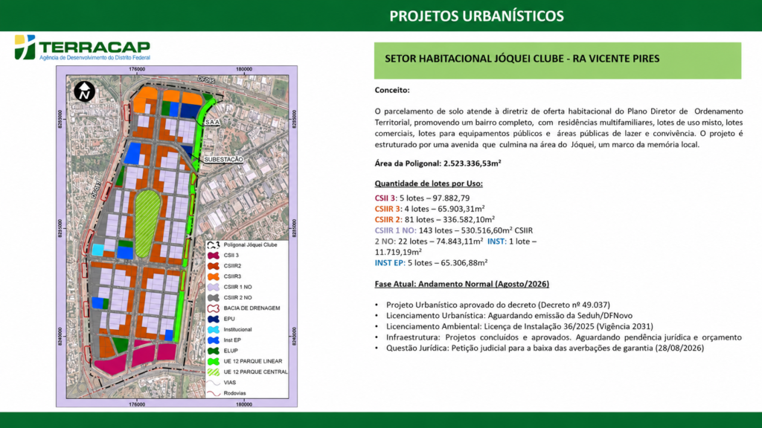
Task: Click the Projeto Urbanístico aprovado bullet
Action: pyautogui.click(x=498, y=305)
